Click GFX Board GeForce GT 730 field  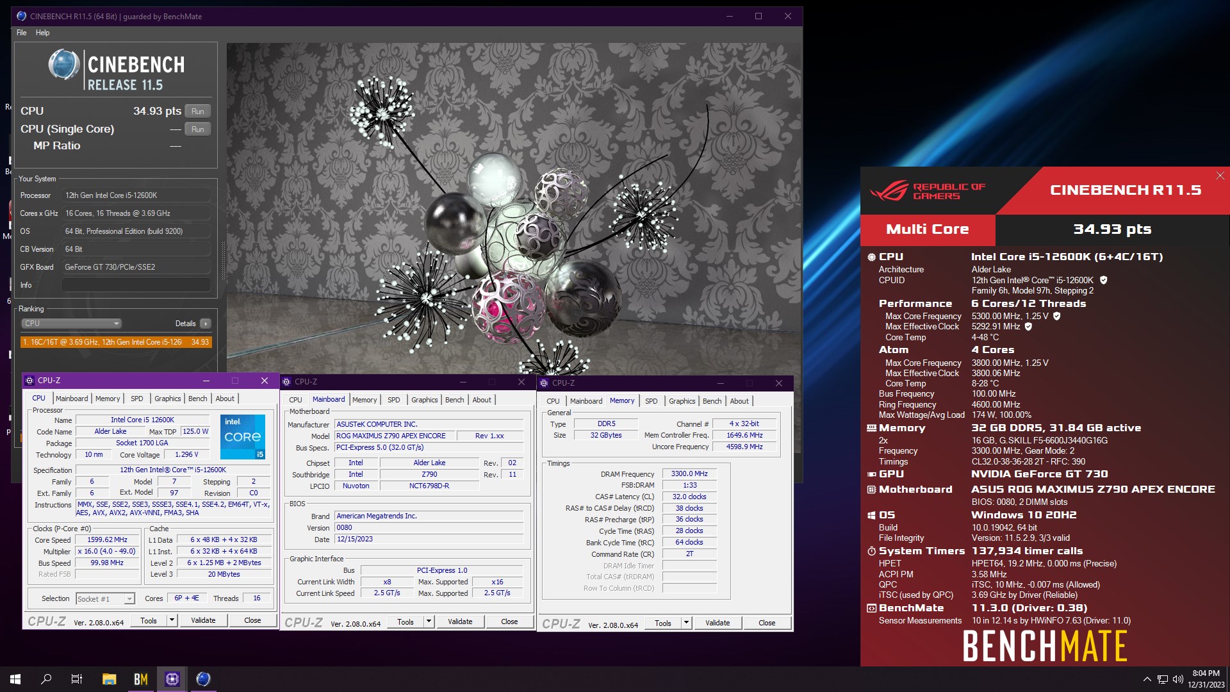136,267
